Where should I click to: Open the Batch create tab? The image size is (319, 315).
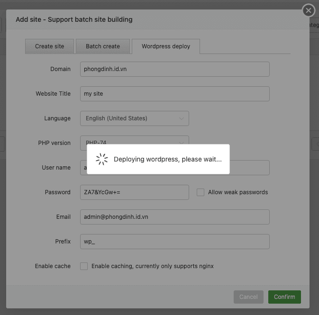tap(103, 46)
